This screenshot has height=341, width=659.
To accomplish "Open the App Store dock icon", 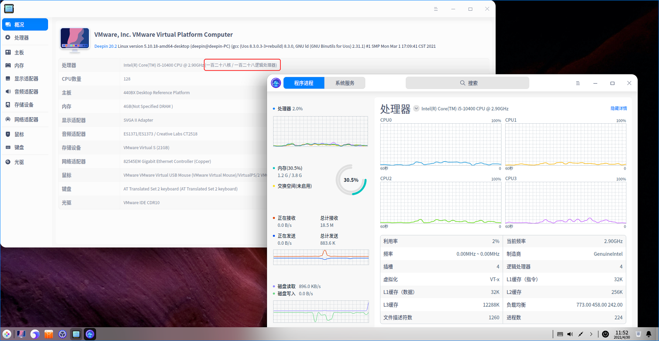I will tap(49, 334).
